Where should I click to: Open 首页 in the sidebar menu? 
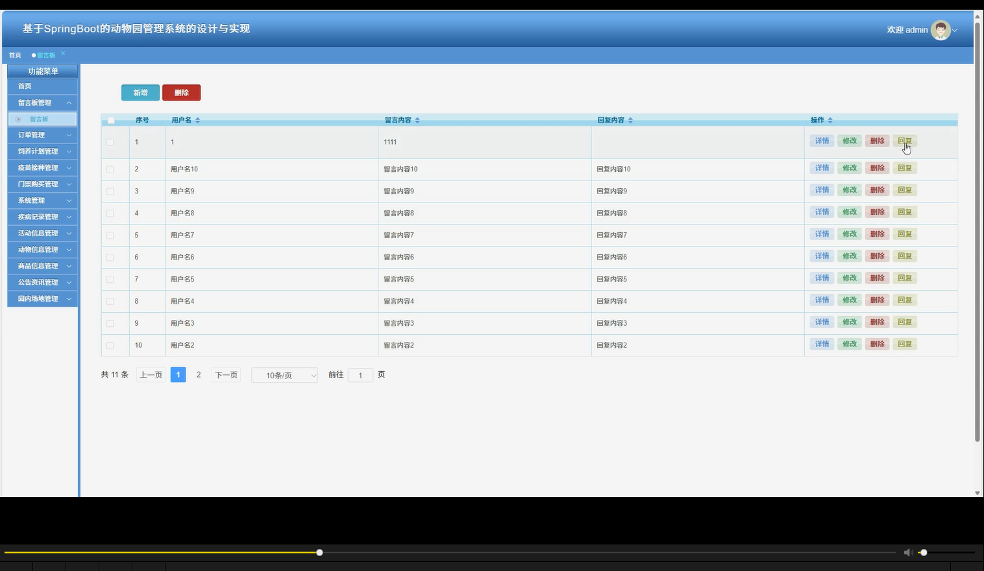pyautogui.click(x=42, y=86)
